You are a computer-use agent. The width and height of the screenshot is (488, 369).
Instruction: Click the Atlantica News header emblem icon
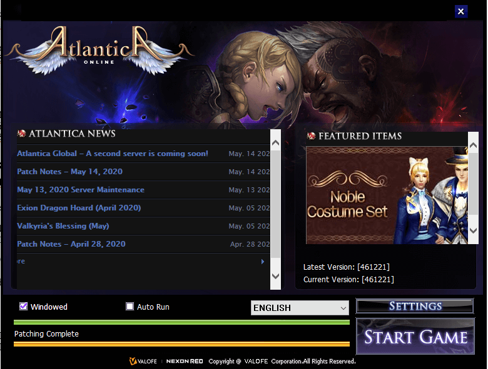[21, 134]
